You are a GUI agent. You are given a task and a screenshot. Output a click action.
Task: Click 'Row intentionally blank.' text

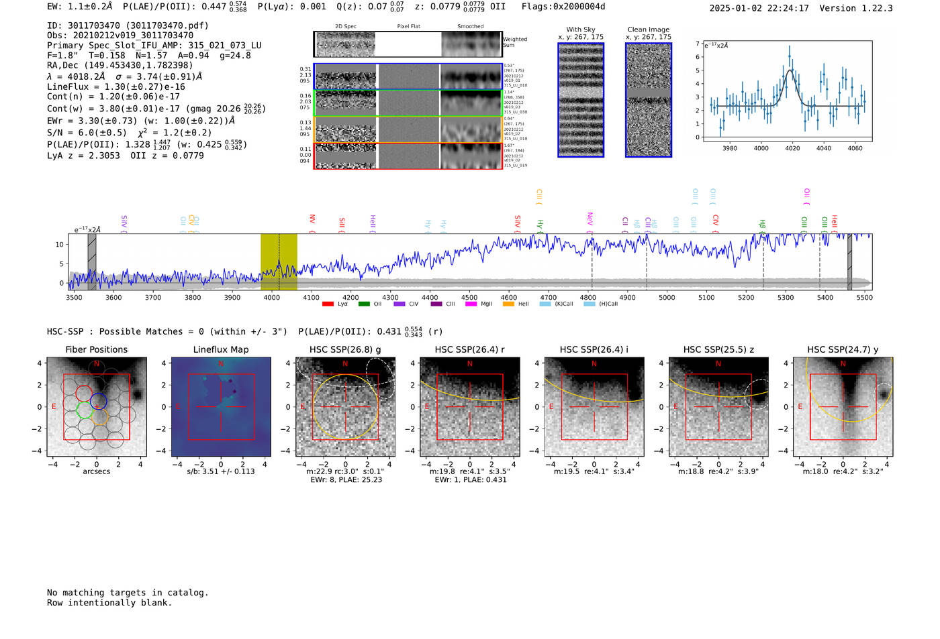pyautogui.click(x=109, y=603)
